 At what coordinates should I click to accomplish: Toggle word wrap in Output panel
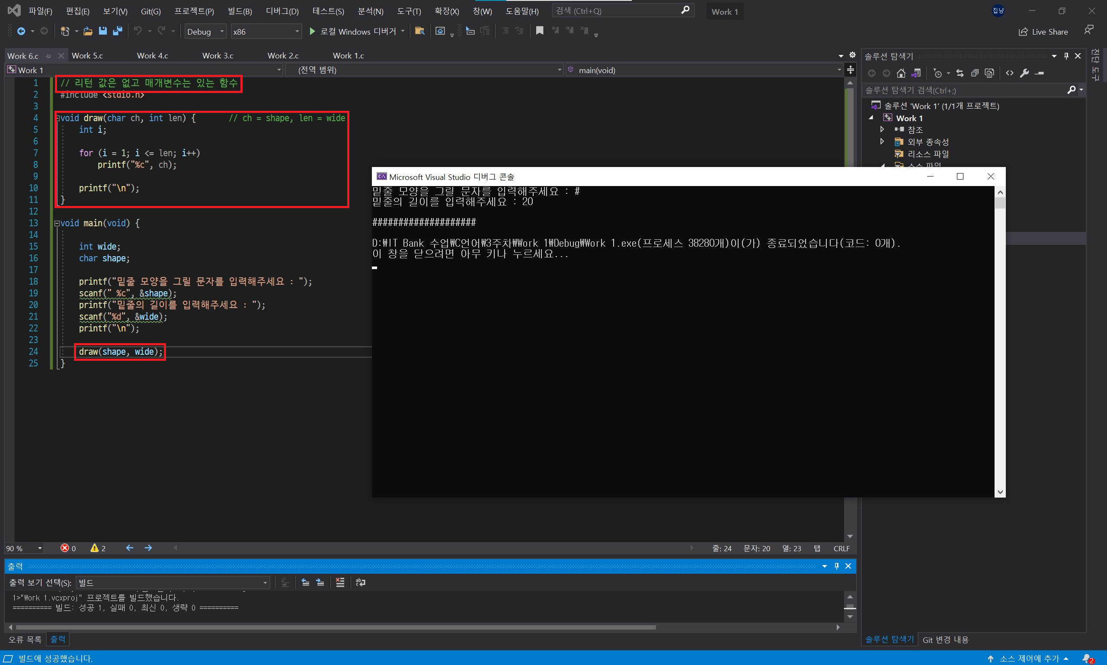[x=361, y=582]
